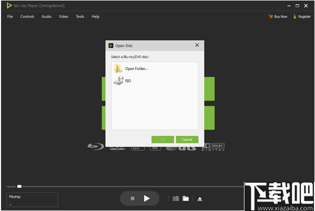Minimize the Blu-ray Player window
The width and height of the screenshot is (315, 211).
(x=289, y=6)
